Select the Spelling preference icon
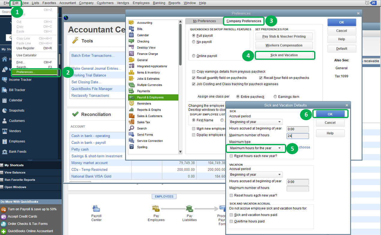This screenshot has width=381, height=235. tap(131, 147)
